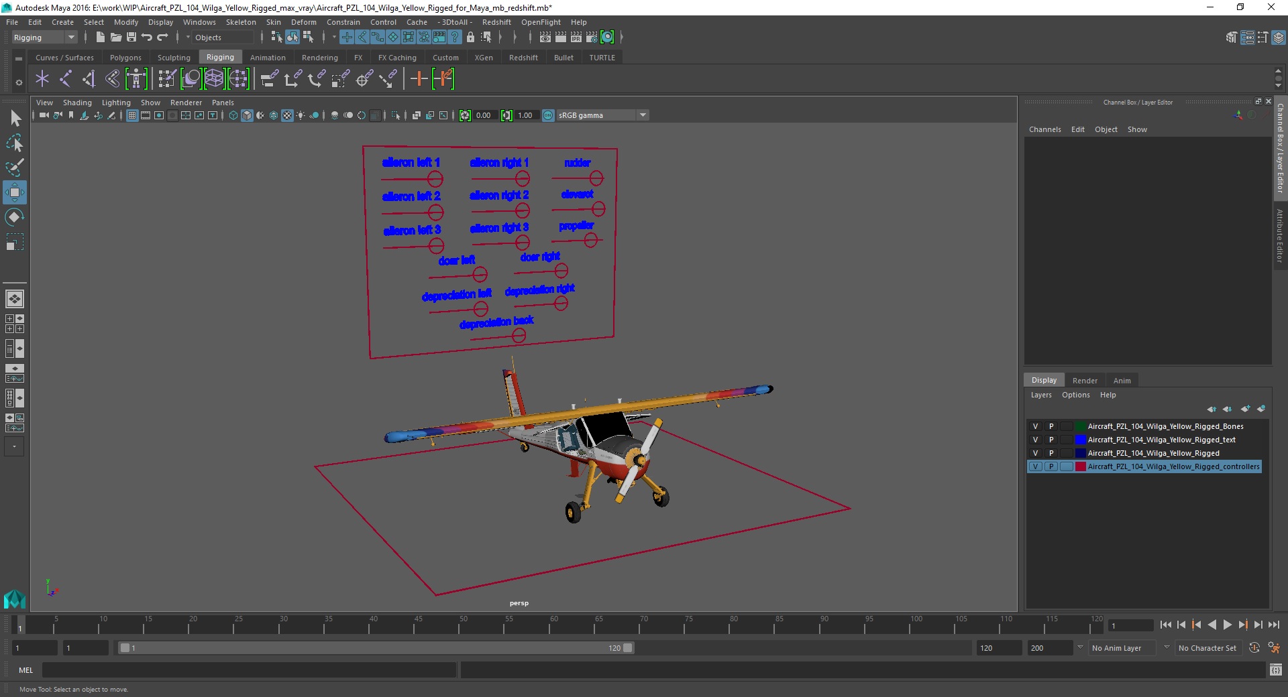Open the Skeleton menu
The image size is (1288, 697).
pos(240,22)
